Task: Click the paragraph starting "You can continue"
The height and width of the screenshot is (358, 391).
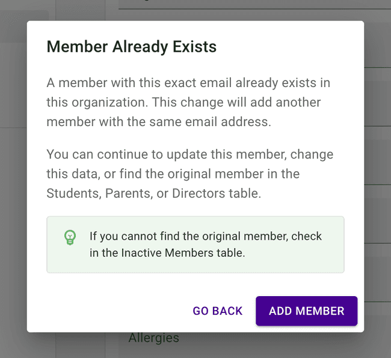Action: click(x=190, y=174)
